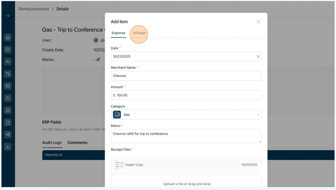Viewport: 336px width, 190px height.
Task: Select the card icon in the sidebar
Action: [8, 86]
